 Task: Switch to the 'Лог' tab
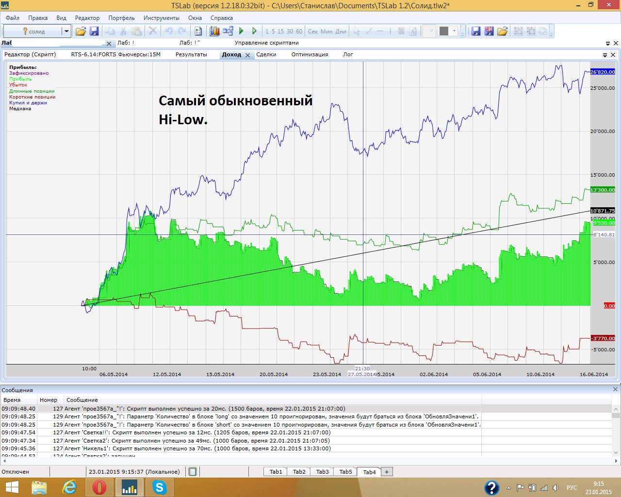[348, 54]
